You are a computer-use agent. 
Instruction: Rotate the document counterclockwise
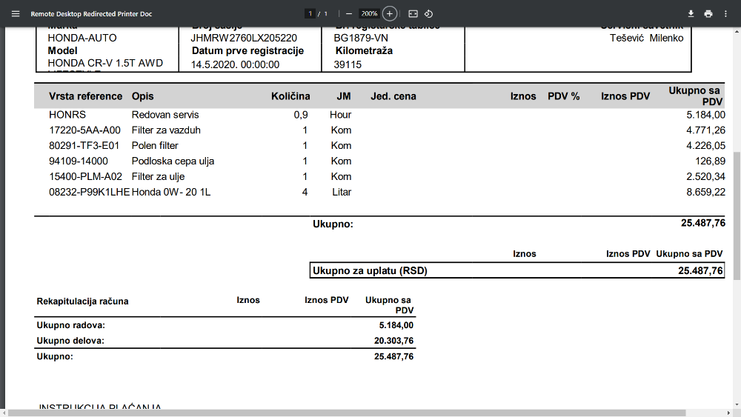tap(428, 13)
